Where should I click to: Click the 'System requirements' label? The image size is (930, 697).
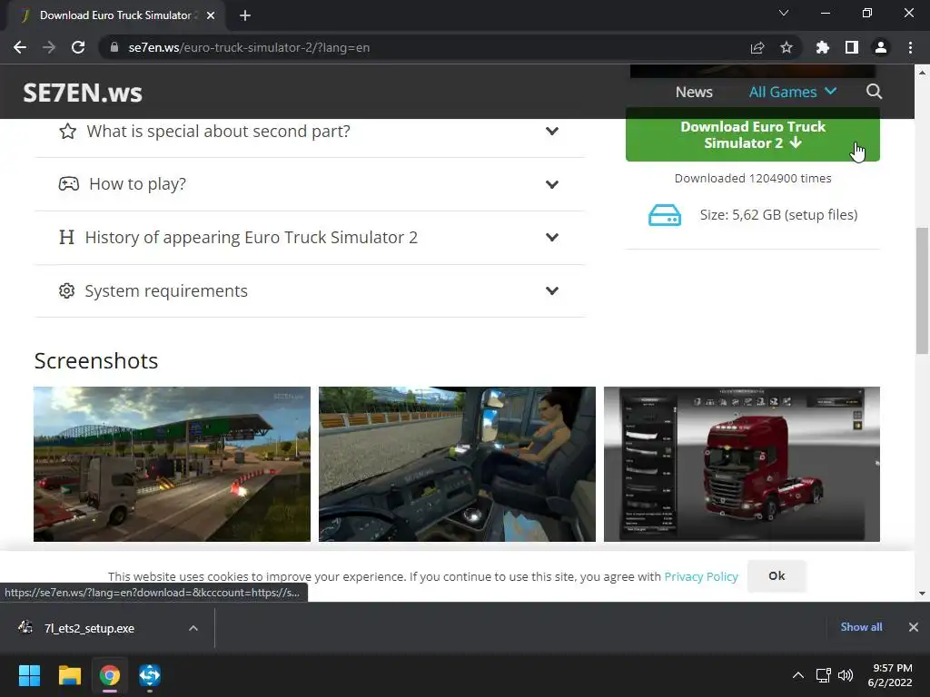166,291
